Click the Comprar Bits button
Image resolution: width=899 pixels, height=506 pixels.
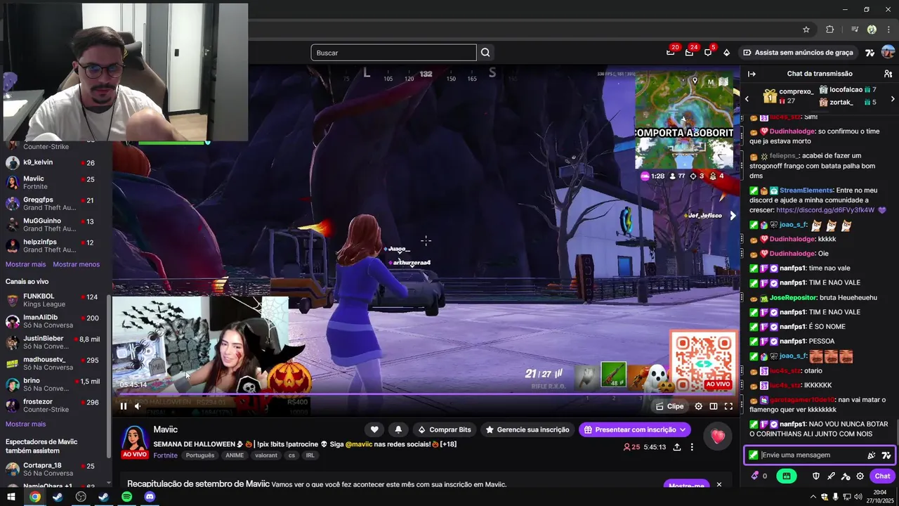coord(445,429)
